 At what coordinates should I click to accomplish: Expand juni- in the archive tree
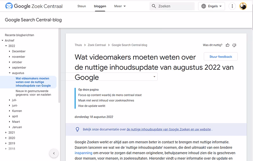(9, 105)
